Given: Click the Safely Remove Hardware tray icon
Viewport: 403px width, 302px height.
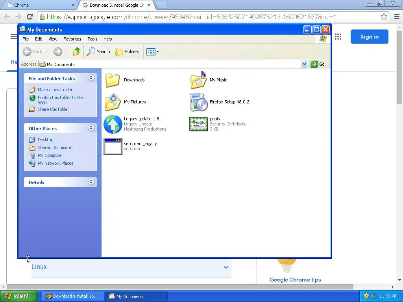Looking at the screenshot, I should point(373,296).
